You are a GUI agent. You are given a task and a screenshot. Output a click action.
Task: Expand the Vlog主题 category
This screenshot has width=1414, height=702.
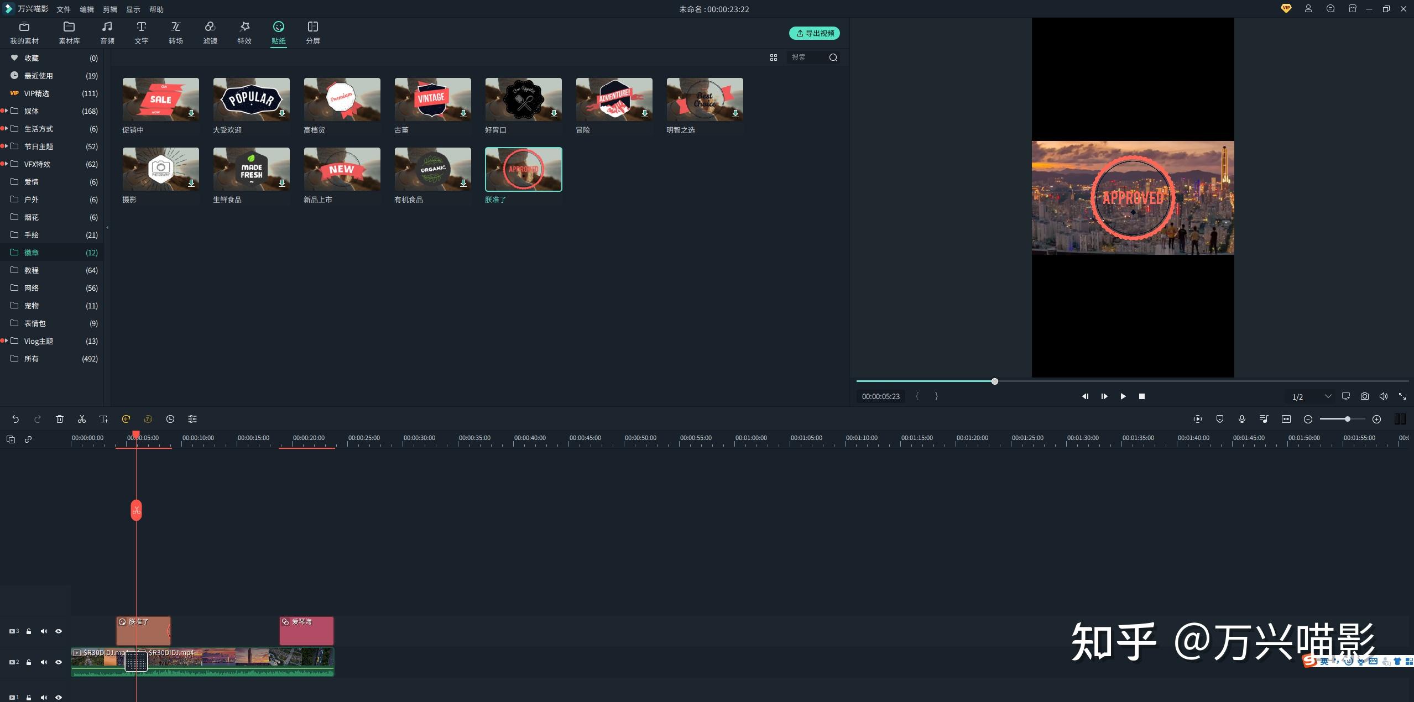(x=7, y=341)
